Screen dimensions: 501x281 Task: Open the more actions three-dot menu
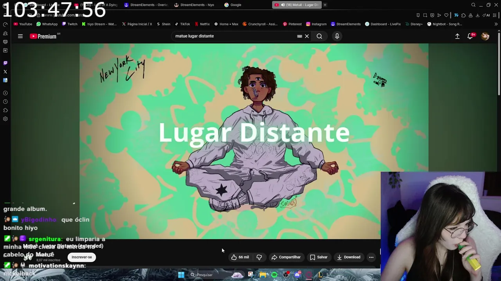pos(371,257)
